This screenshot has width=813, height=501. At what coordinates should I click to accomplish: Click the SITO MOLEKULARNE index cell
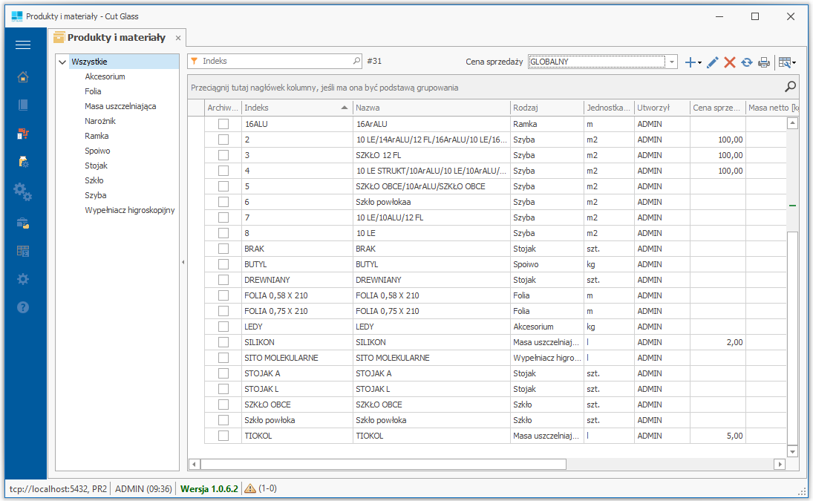(296, 358)
